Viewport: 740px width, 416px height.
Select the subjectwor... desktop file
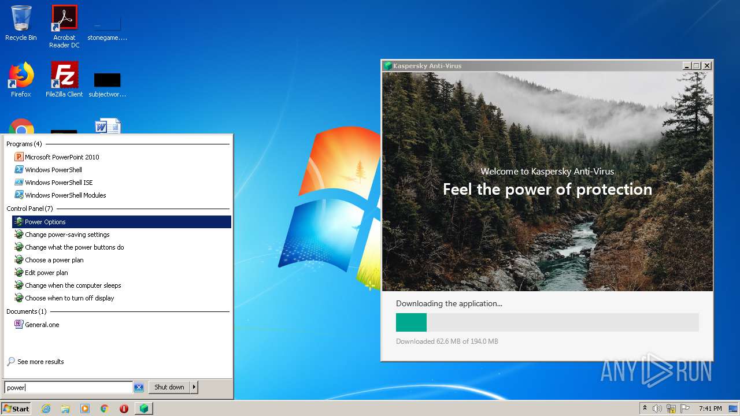pyautogui.click(x=107, y=84)
